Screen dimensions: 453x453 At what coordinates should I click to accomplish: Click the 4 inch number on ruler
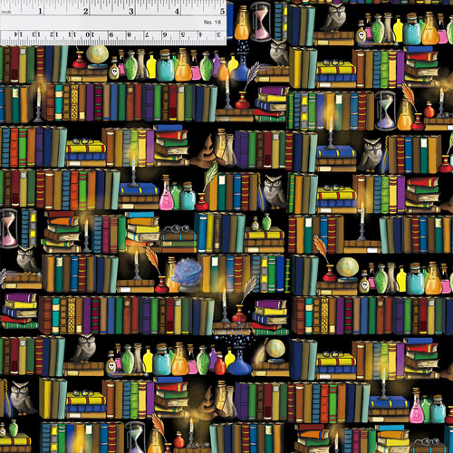[x=177, y=12]
